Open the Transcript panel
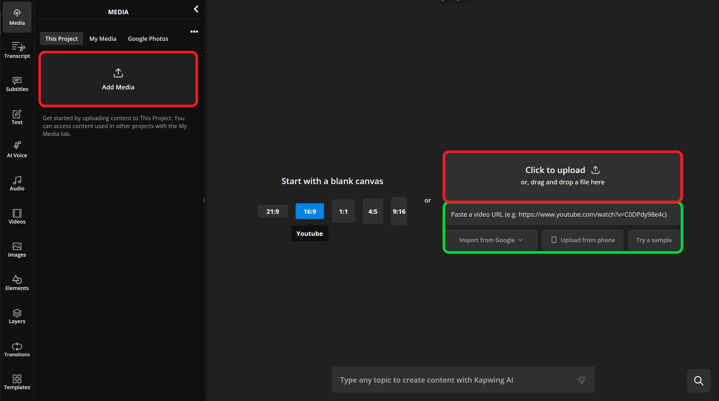Viewport: 719px width, 401px height. point(17,50)
